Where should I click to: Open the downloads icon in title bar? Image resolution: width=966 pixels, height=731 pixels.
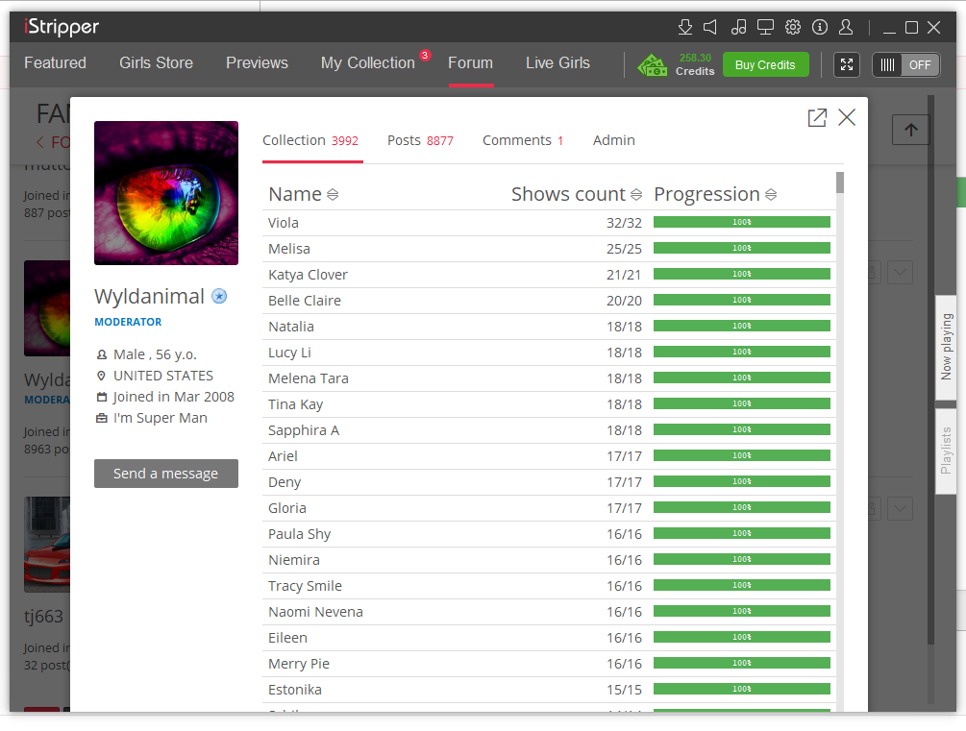click(x=685, y=27)
